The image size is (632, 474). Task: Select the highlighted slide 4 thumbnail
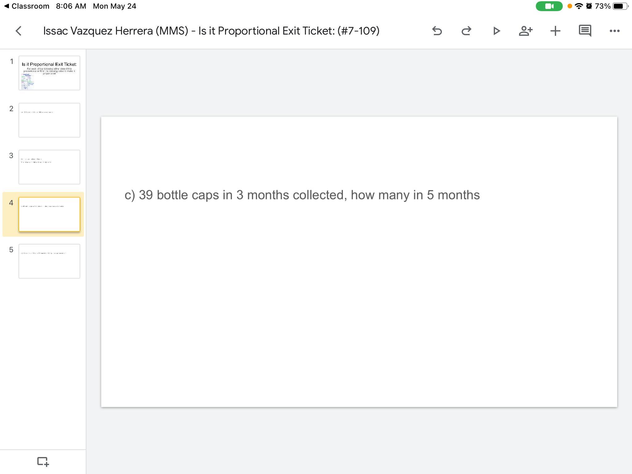click(x=49, y=214)
